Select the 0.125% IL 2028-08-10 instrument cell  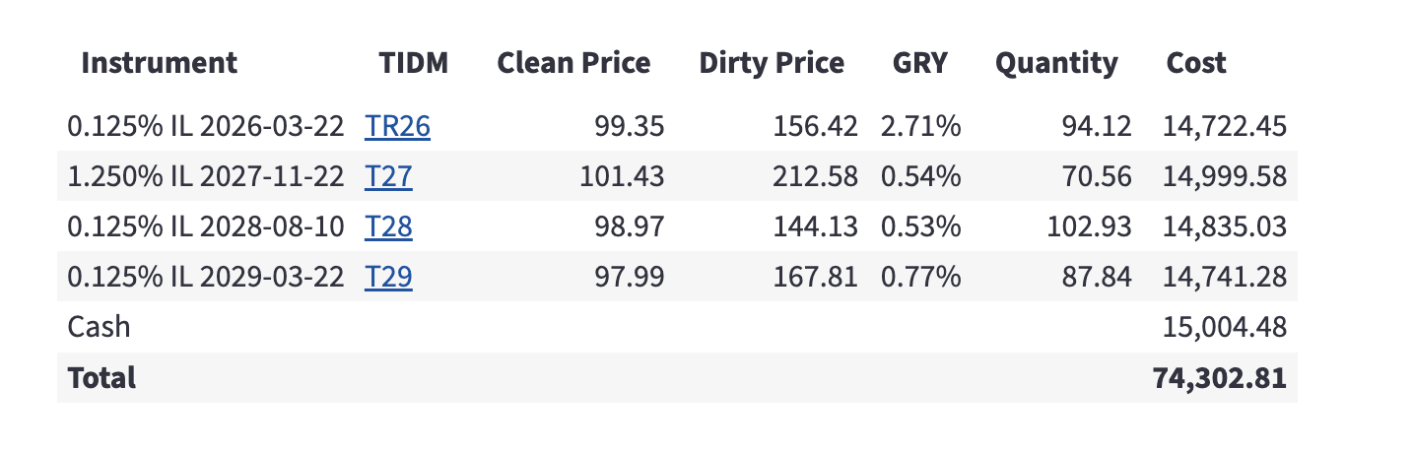tap(205, 226)
